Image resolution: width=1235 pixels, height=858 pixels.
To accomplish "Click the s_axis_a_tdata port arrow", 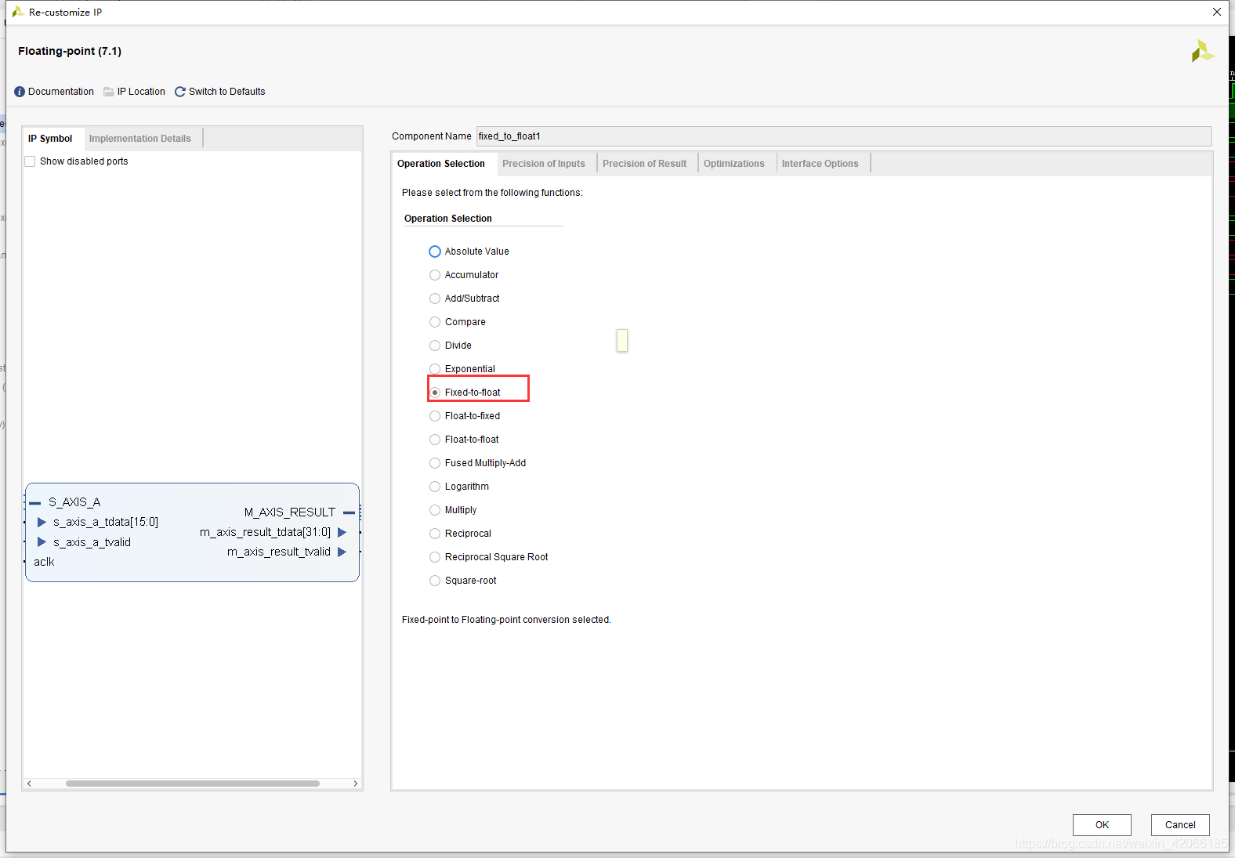I will pyautogui.click(x=42, y=522).
